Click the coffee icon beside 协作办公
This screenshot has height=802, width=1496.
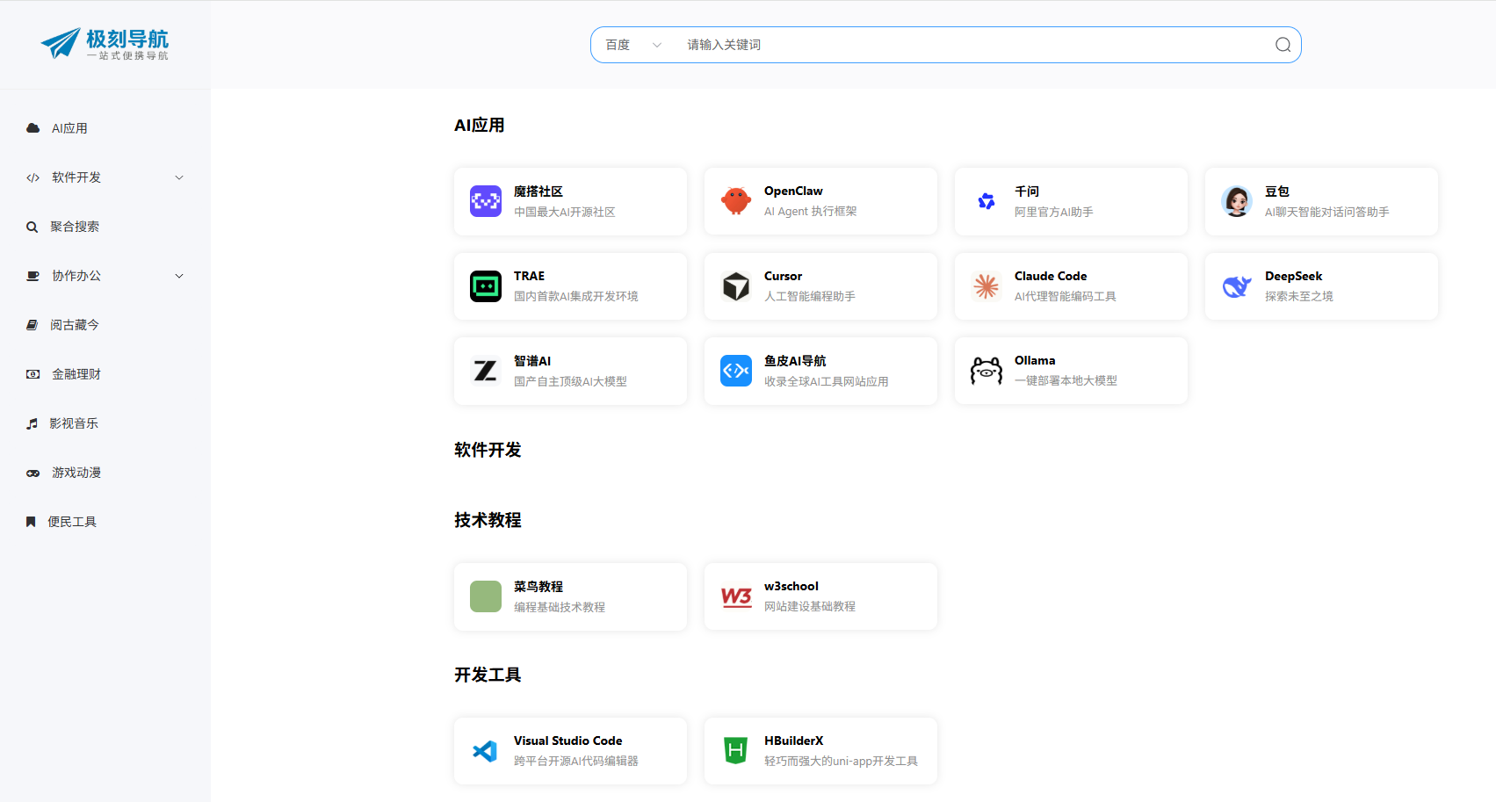pyautogui.click(x=33, y=276)
